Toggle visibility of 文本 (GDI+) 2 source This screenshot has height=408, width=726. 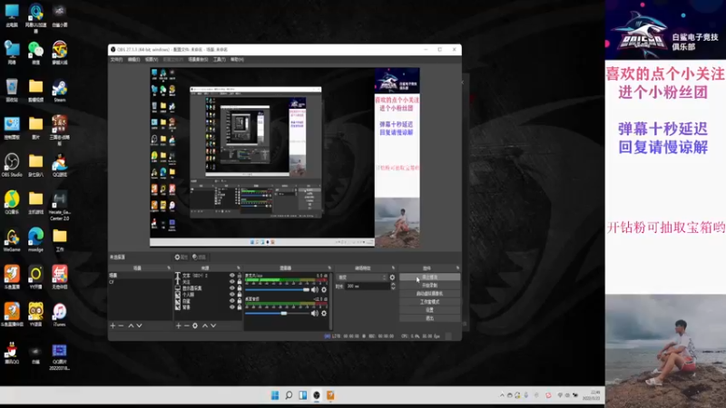232,276
